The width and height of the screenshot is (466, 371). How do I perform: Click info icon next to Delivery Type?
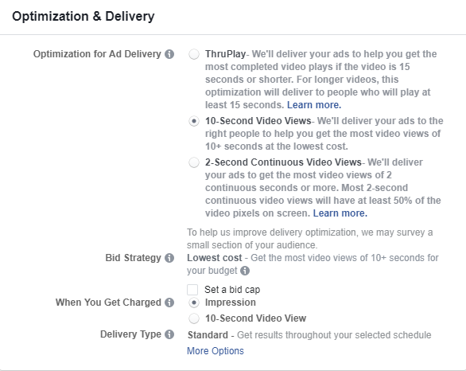coord(169,334)
